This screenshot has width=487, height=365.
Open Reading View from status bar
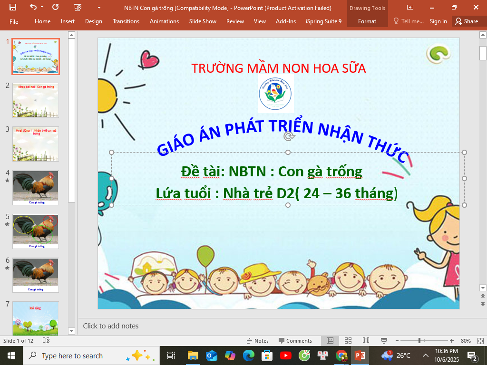(x=366, y=341)
